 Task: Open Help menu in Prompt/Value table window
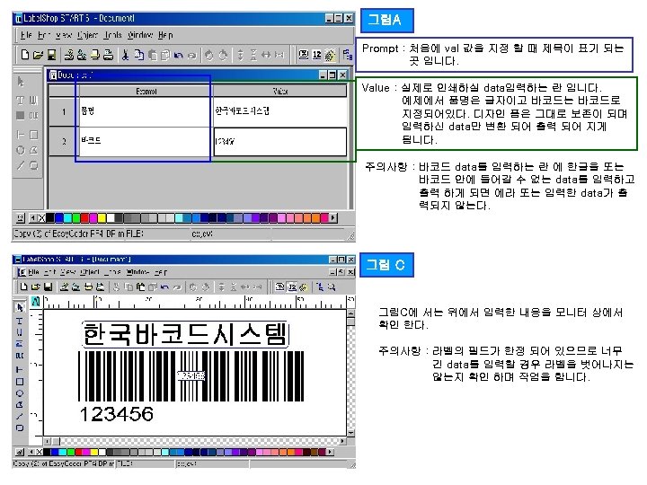165,35
